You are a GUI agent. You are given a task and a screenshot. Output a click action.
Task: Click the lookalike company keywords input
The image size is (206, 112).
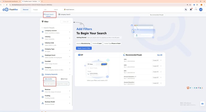coord(57,84)
